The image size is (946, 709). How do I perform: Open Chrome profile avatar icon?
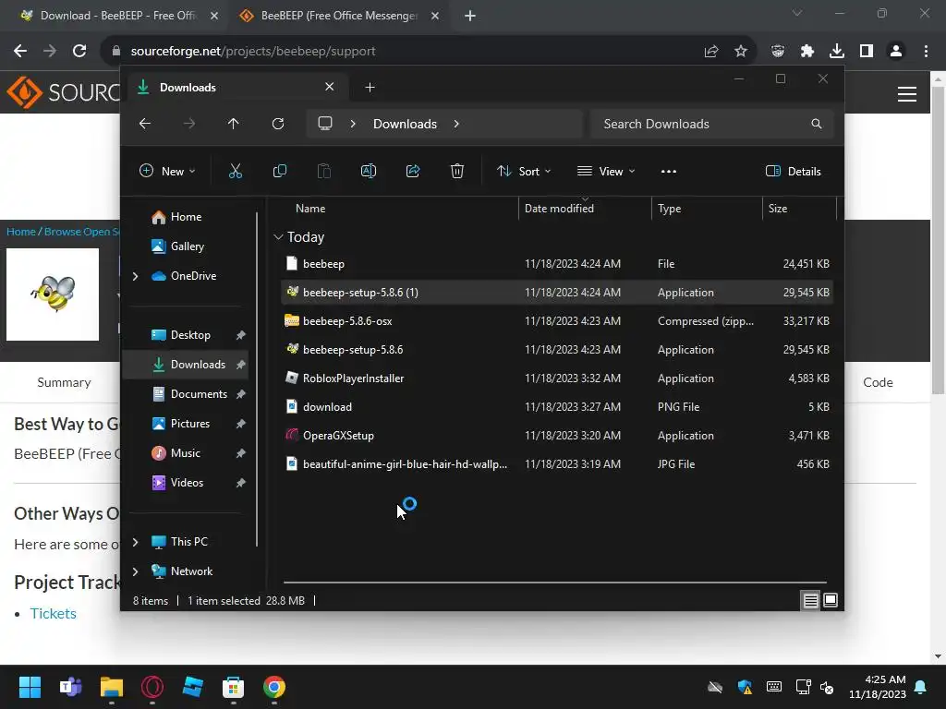(x=896, y=52)
